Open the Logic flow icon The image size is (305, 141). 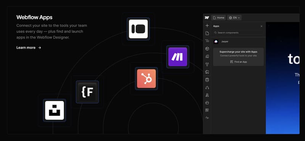(207, 87)
